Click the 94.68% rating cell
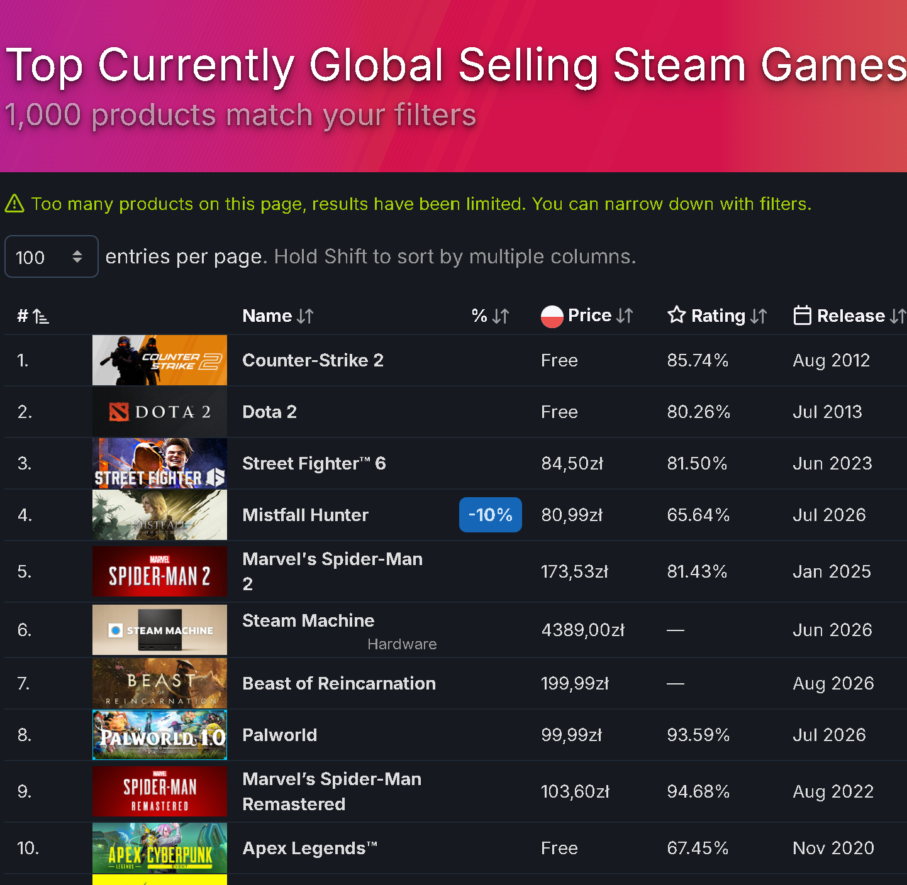907x885 pixels. click(x=699, y=791)
